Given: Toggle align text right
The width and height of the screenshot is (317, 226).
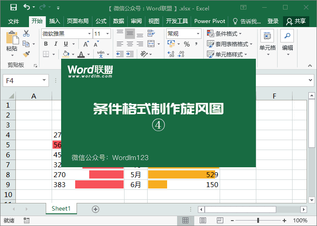Looking at the screenshot, I should [x=140, y=44].
